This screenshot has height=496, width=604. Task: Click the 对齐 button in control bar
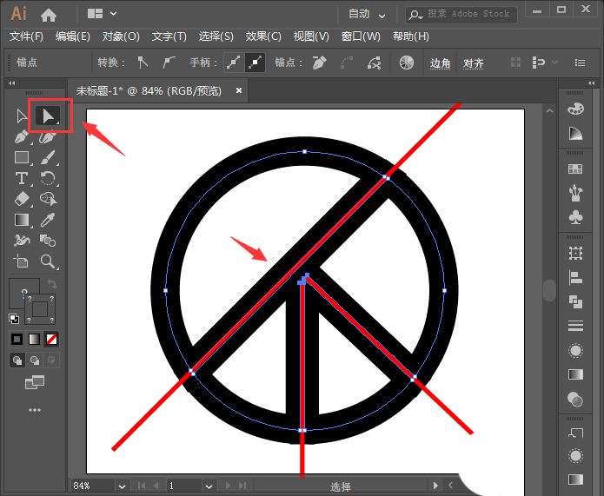tap(474, 63)
